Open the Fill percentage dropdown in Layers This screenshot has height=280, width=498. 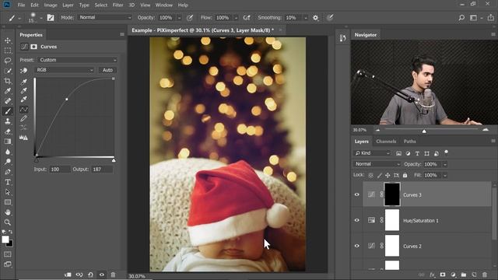point(445,175)
